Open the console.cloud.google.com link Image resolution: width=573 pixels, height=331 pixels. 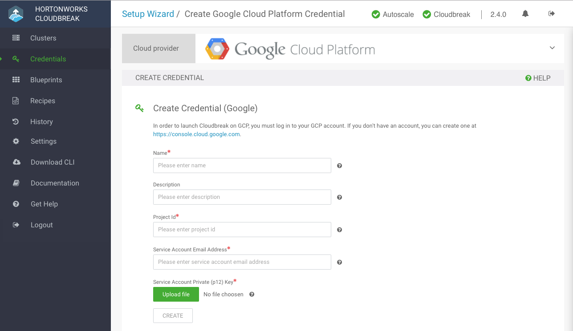196,134
